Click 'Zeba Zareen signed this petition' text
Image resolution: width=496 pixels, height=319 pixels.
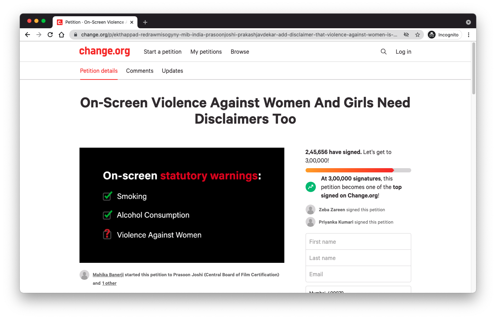[352, 209]
